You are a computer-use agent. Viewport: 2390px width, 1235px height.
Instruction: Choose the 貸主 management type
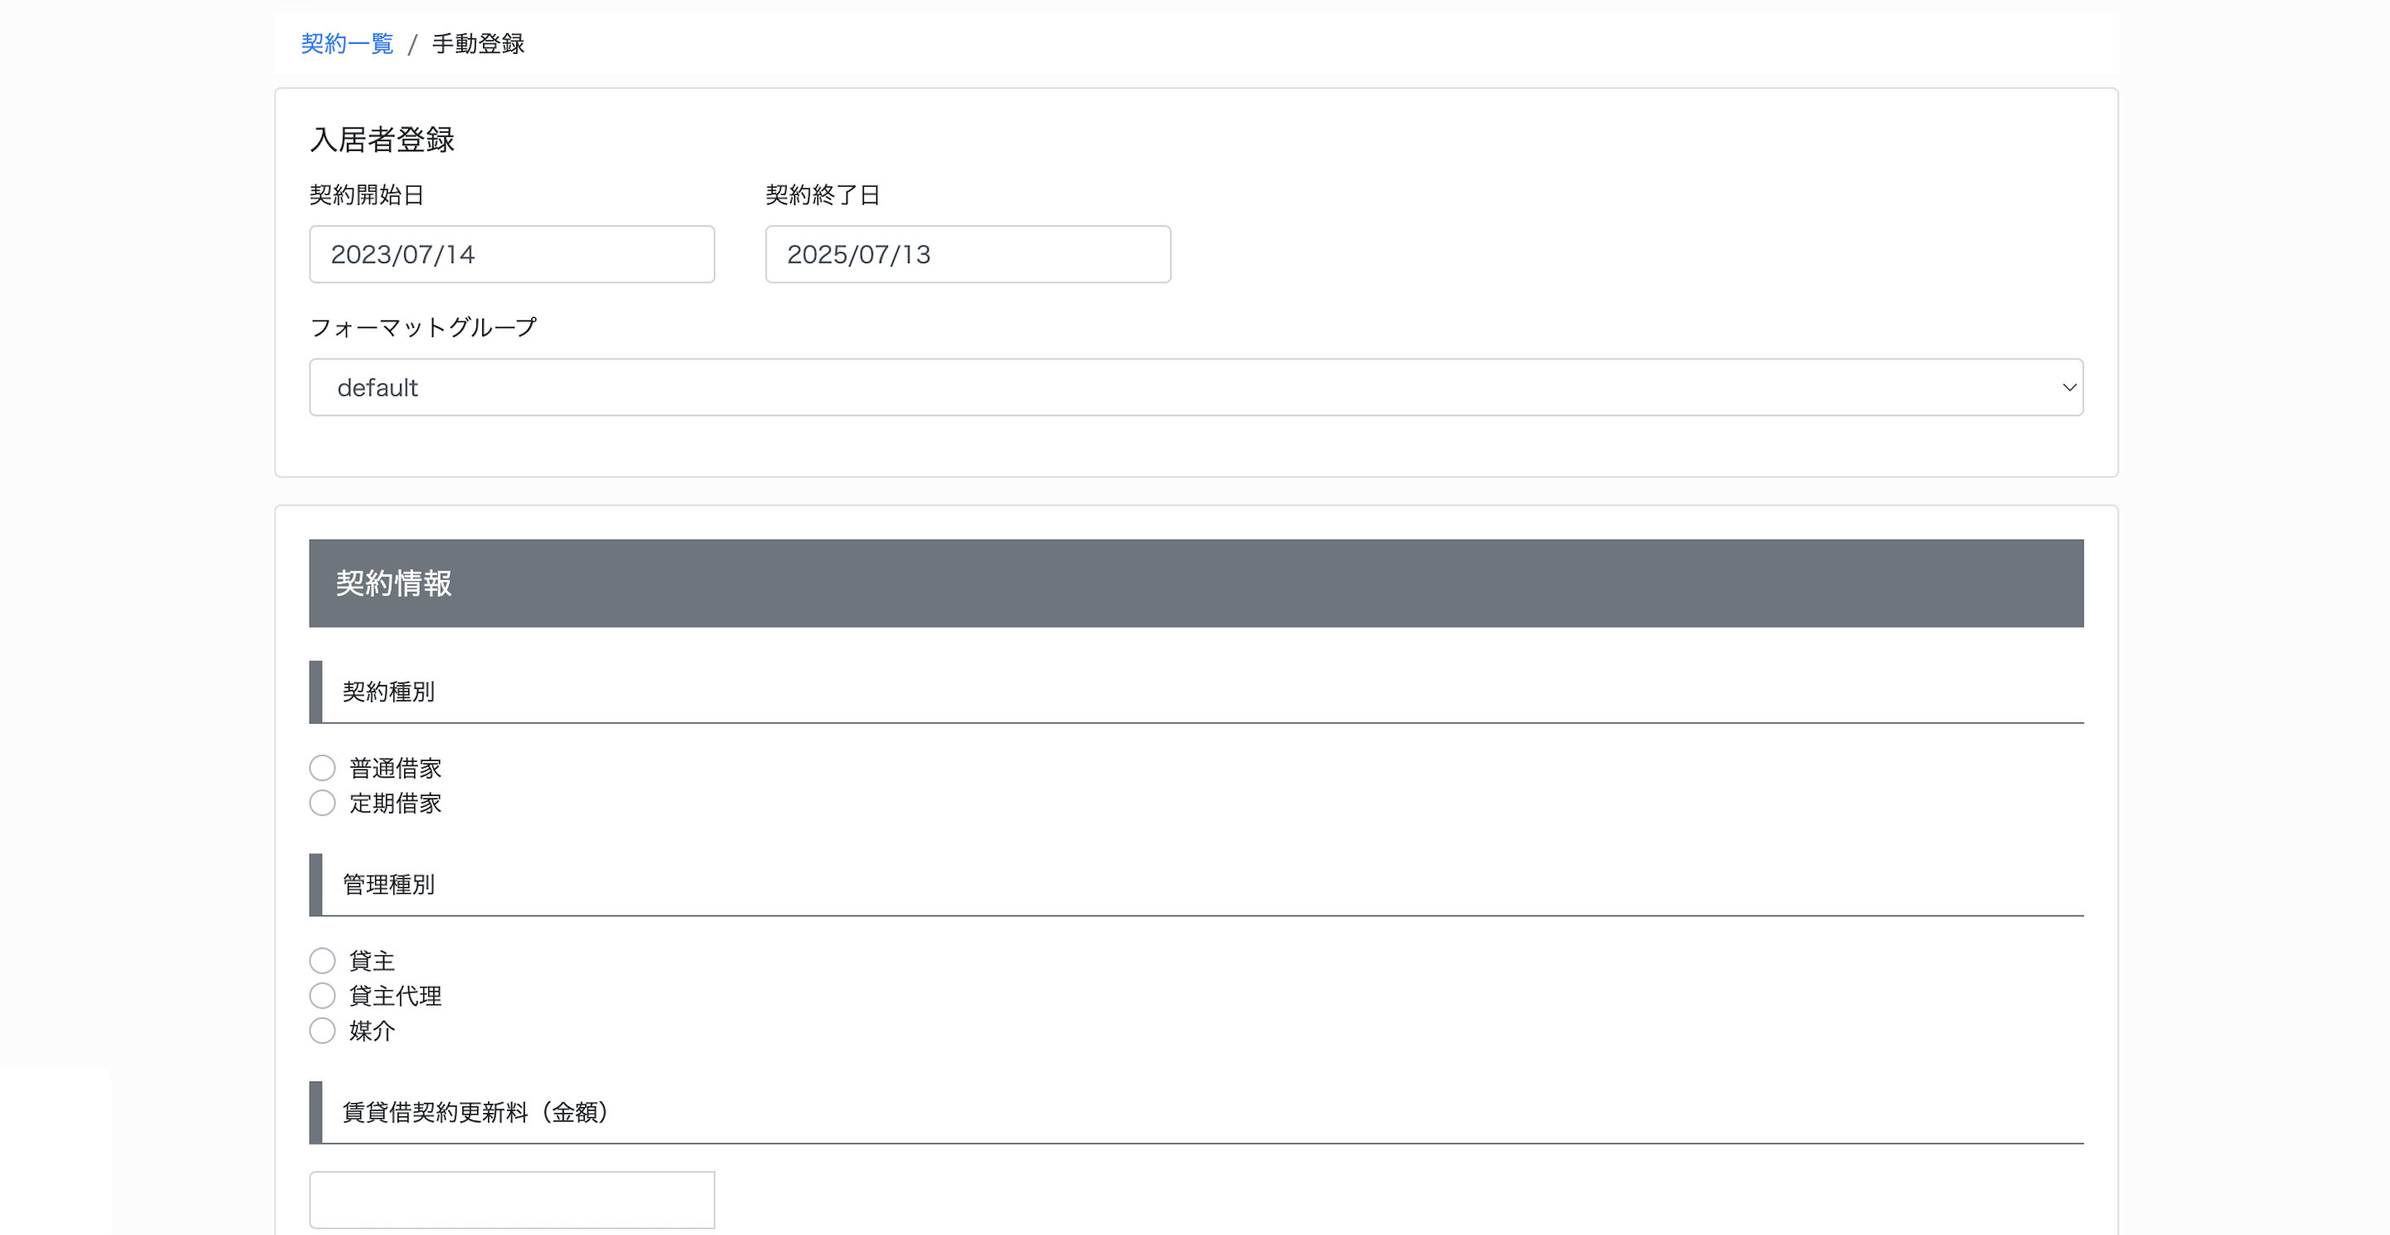(x=322, y=961)
